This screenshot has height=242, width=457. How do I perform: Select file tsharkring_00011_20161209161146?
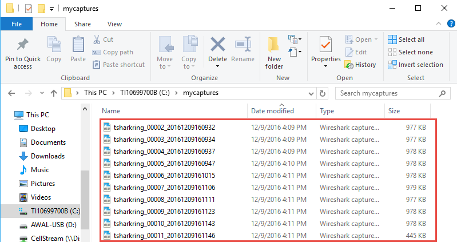pyautogui.click(x=164, y=235)
